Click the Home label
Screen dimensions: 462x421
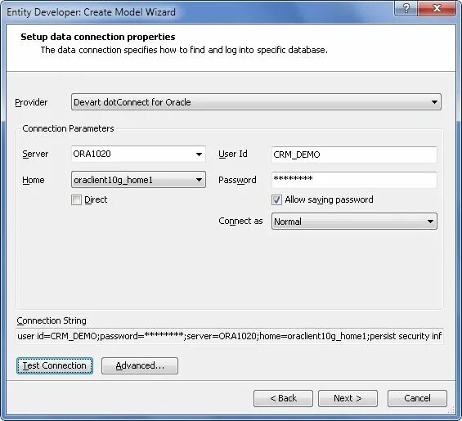pos(34,180)
